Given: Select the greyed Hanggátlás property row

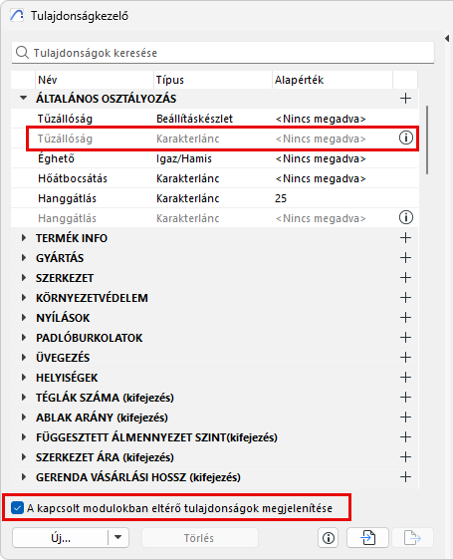Looking at the screenshot, I should point(214,218).
